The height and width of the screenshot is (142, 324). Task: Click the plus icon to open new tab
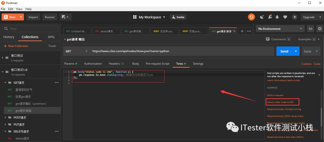click(x=242, y=31)
